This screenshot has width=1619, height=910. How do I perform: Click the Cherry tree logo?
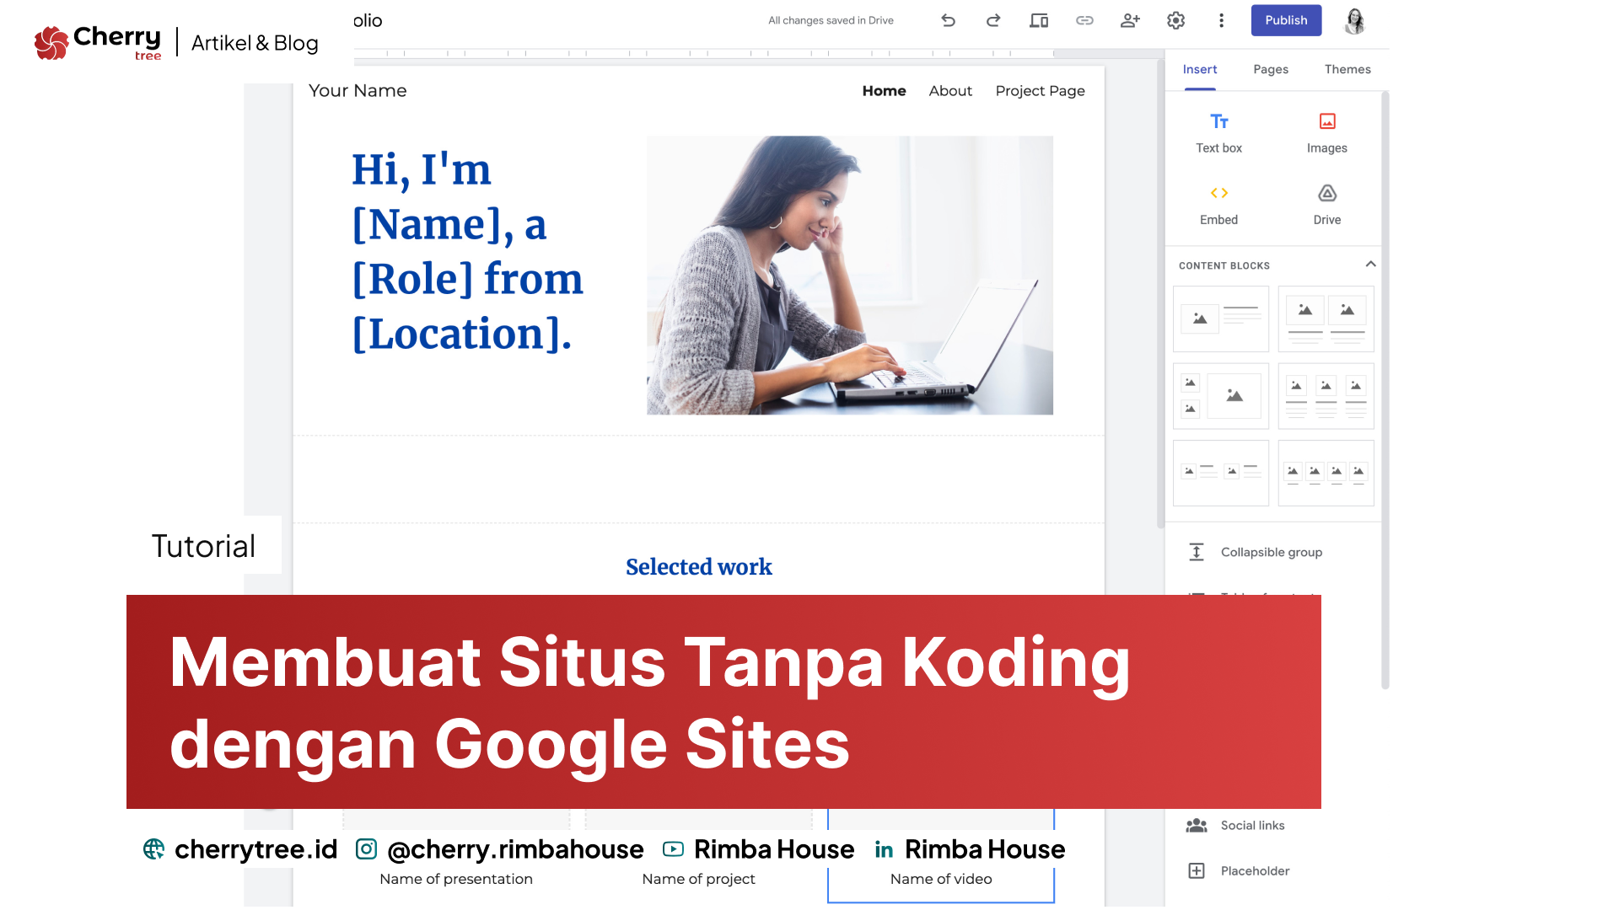click(x=97, y=43)
